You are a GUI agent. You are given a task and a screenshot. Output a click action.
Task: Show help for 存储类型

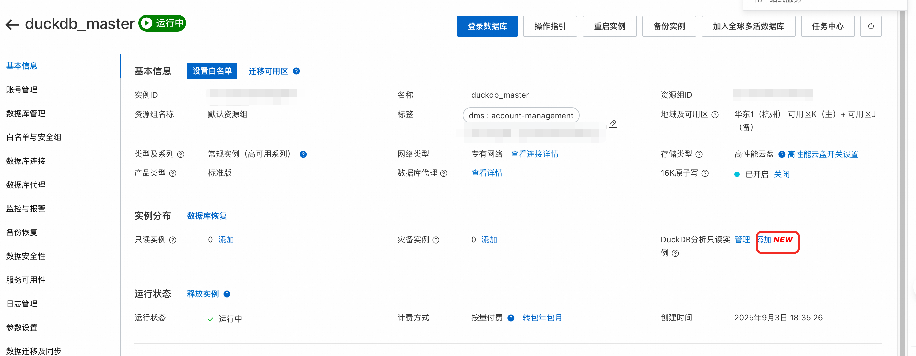(699, 154)
